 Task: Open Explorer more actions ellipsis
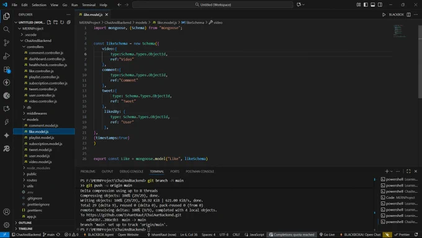pyautogui.click(x=68, y=14)
